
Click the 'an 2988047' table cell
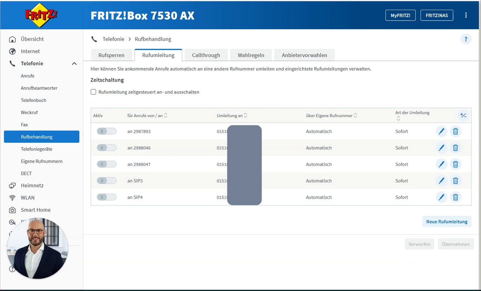coord(139,164)
